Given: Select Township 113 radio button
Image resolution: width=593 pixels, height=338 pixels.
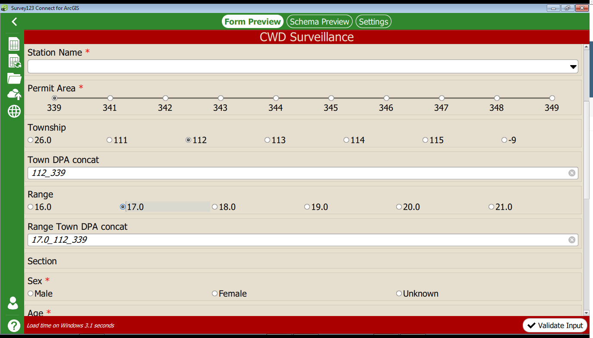Looking at the screenshot, I should tap(267, 140).
